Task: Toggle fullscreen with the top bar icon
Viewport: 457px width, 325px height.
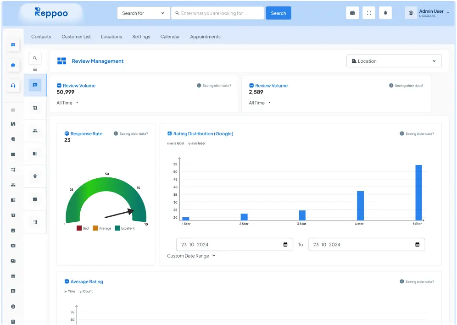Action: coord(369,13)
